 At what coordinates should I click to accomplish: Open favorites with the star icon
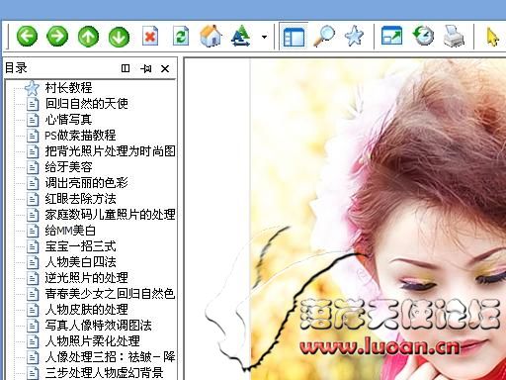(354, 36)
